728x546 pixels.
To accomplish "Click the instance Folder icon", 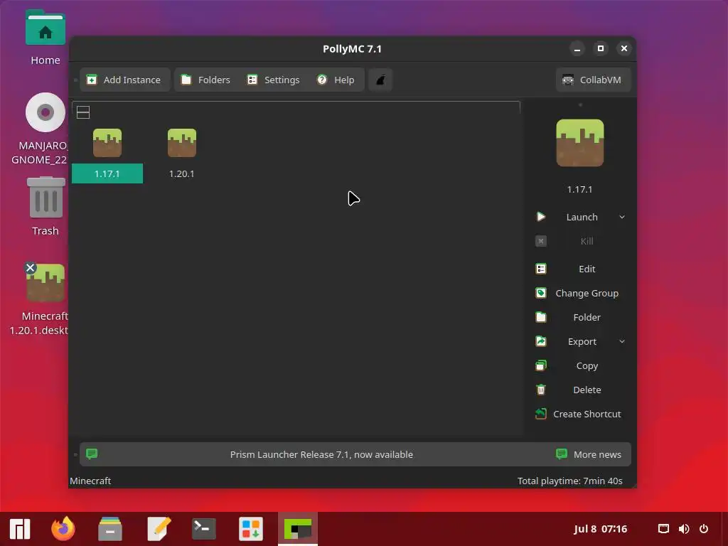I will (541, 317).
